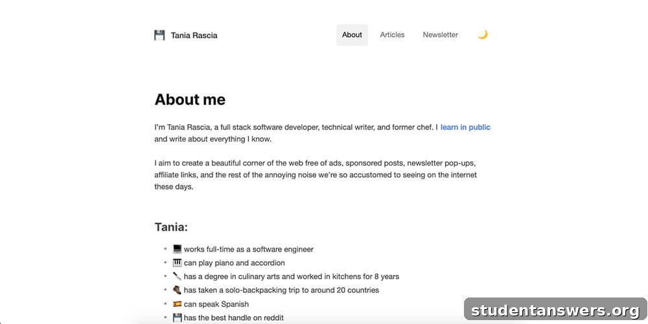This screenshot has width=648, height=324.
Task: Click 'has the best handle on reddit'
Action: 234,318
